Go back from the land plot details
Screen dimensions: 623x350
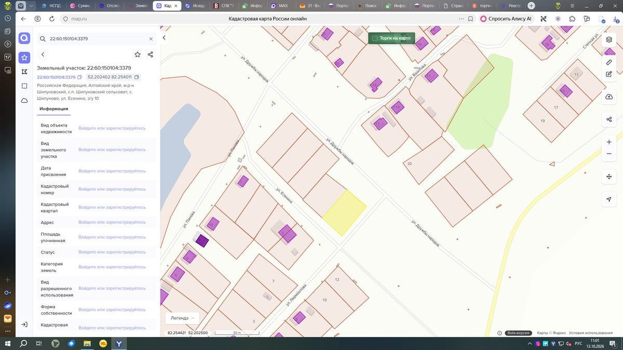tap(43, 54)
